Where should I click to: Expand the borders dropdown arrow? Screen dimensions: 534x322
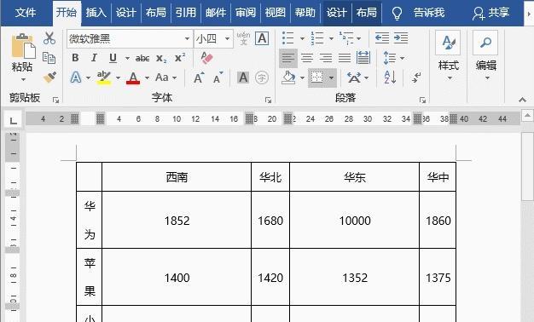(x=331, y=78)
